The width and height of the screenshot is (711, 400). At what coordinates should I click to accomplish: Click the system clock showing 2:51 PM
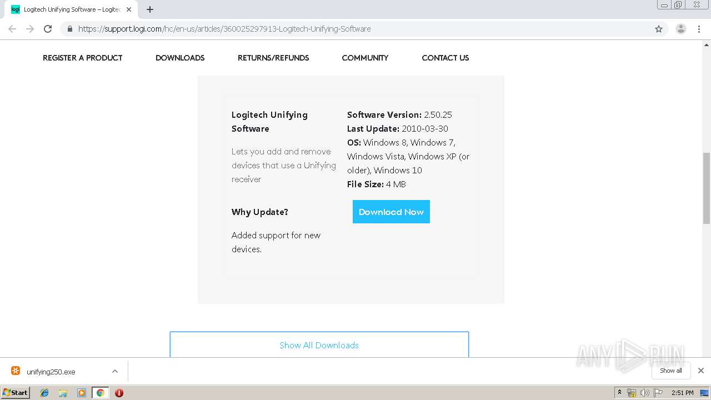pyautogui.click(x=683, y=393)
